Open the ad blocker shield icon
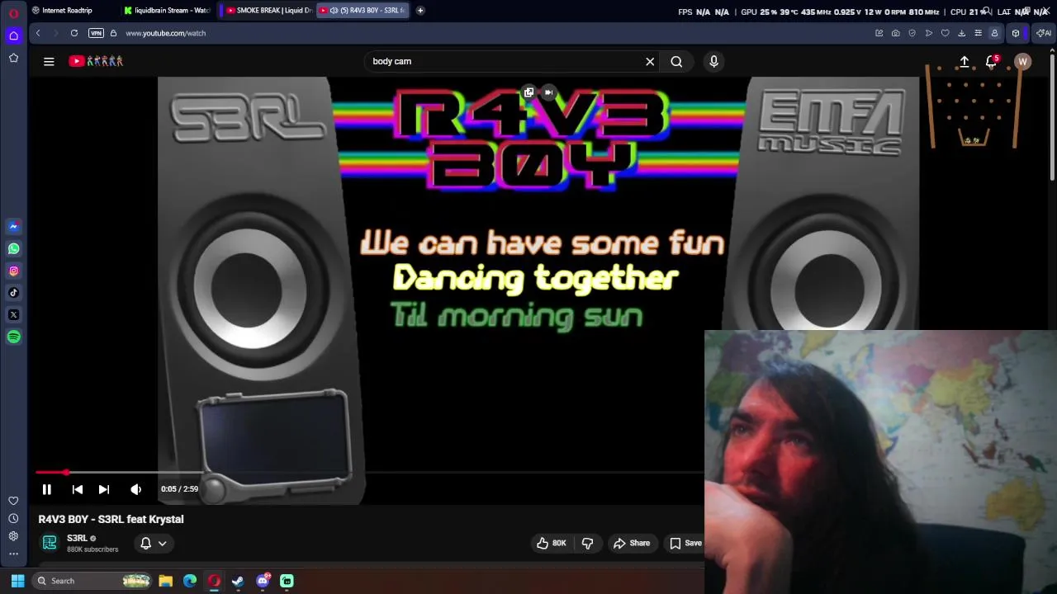This screenshot has width=1057, height=594. tap(912, 33)
